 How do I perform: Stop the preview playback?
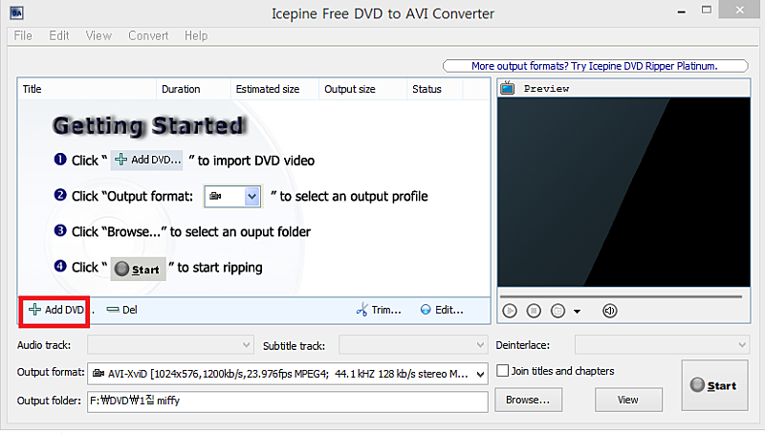click(534, 311)
